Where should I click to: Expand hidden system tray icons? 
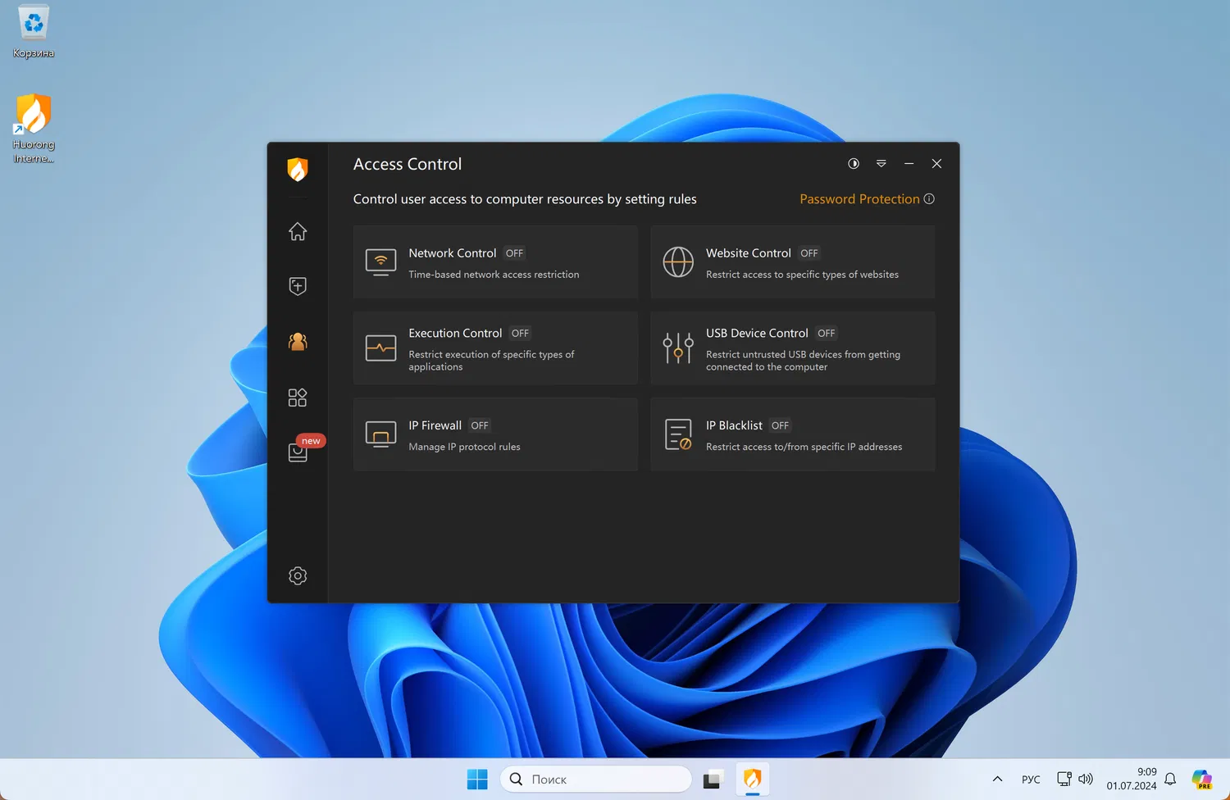click(x=997, y=779)
